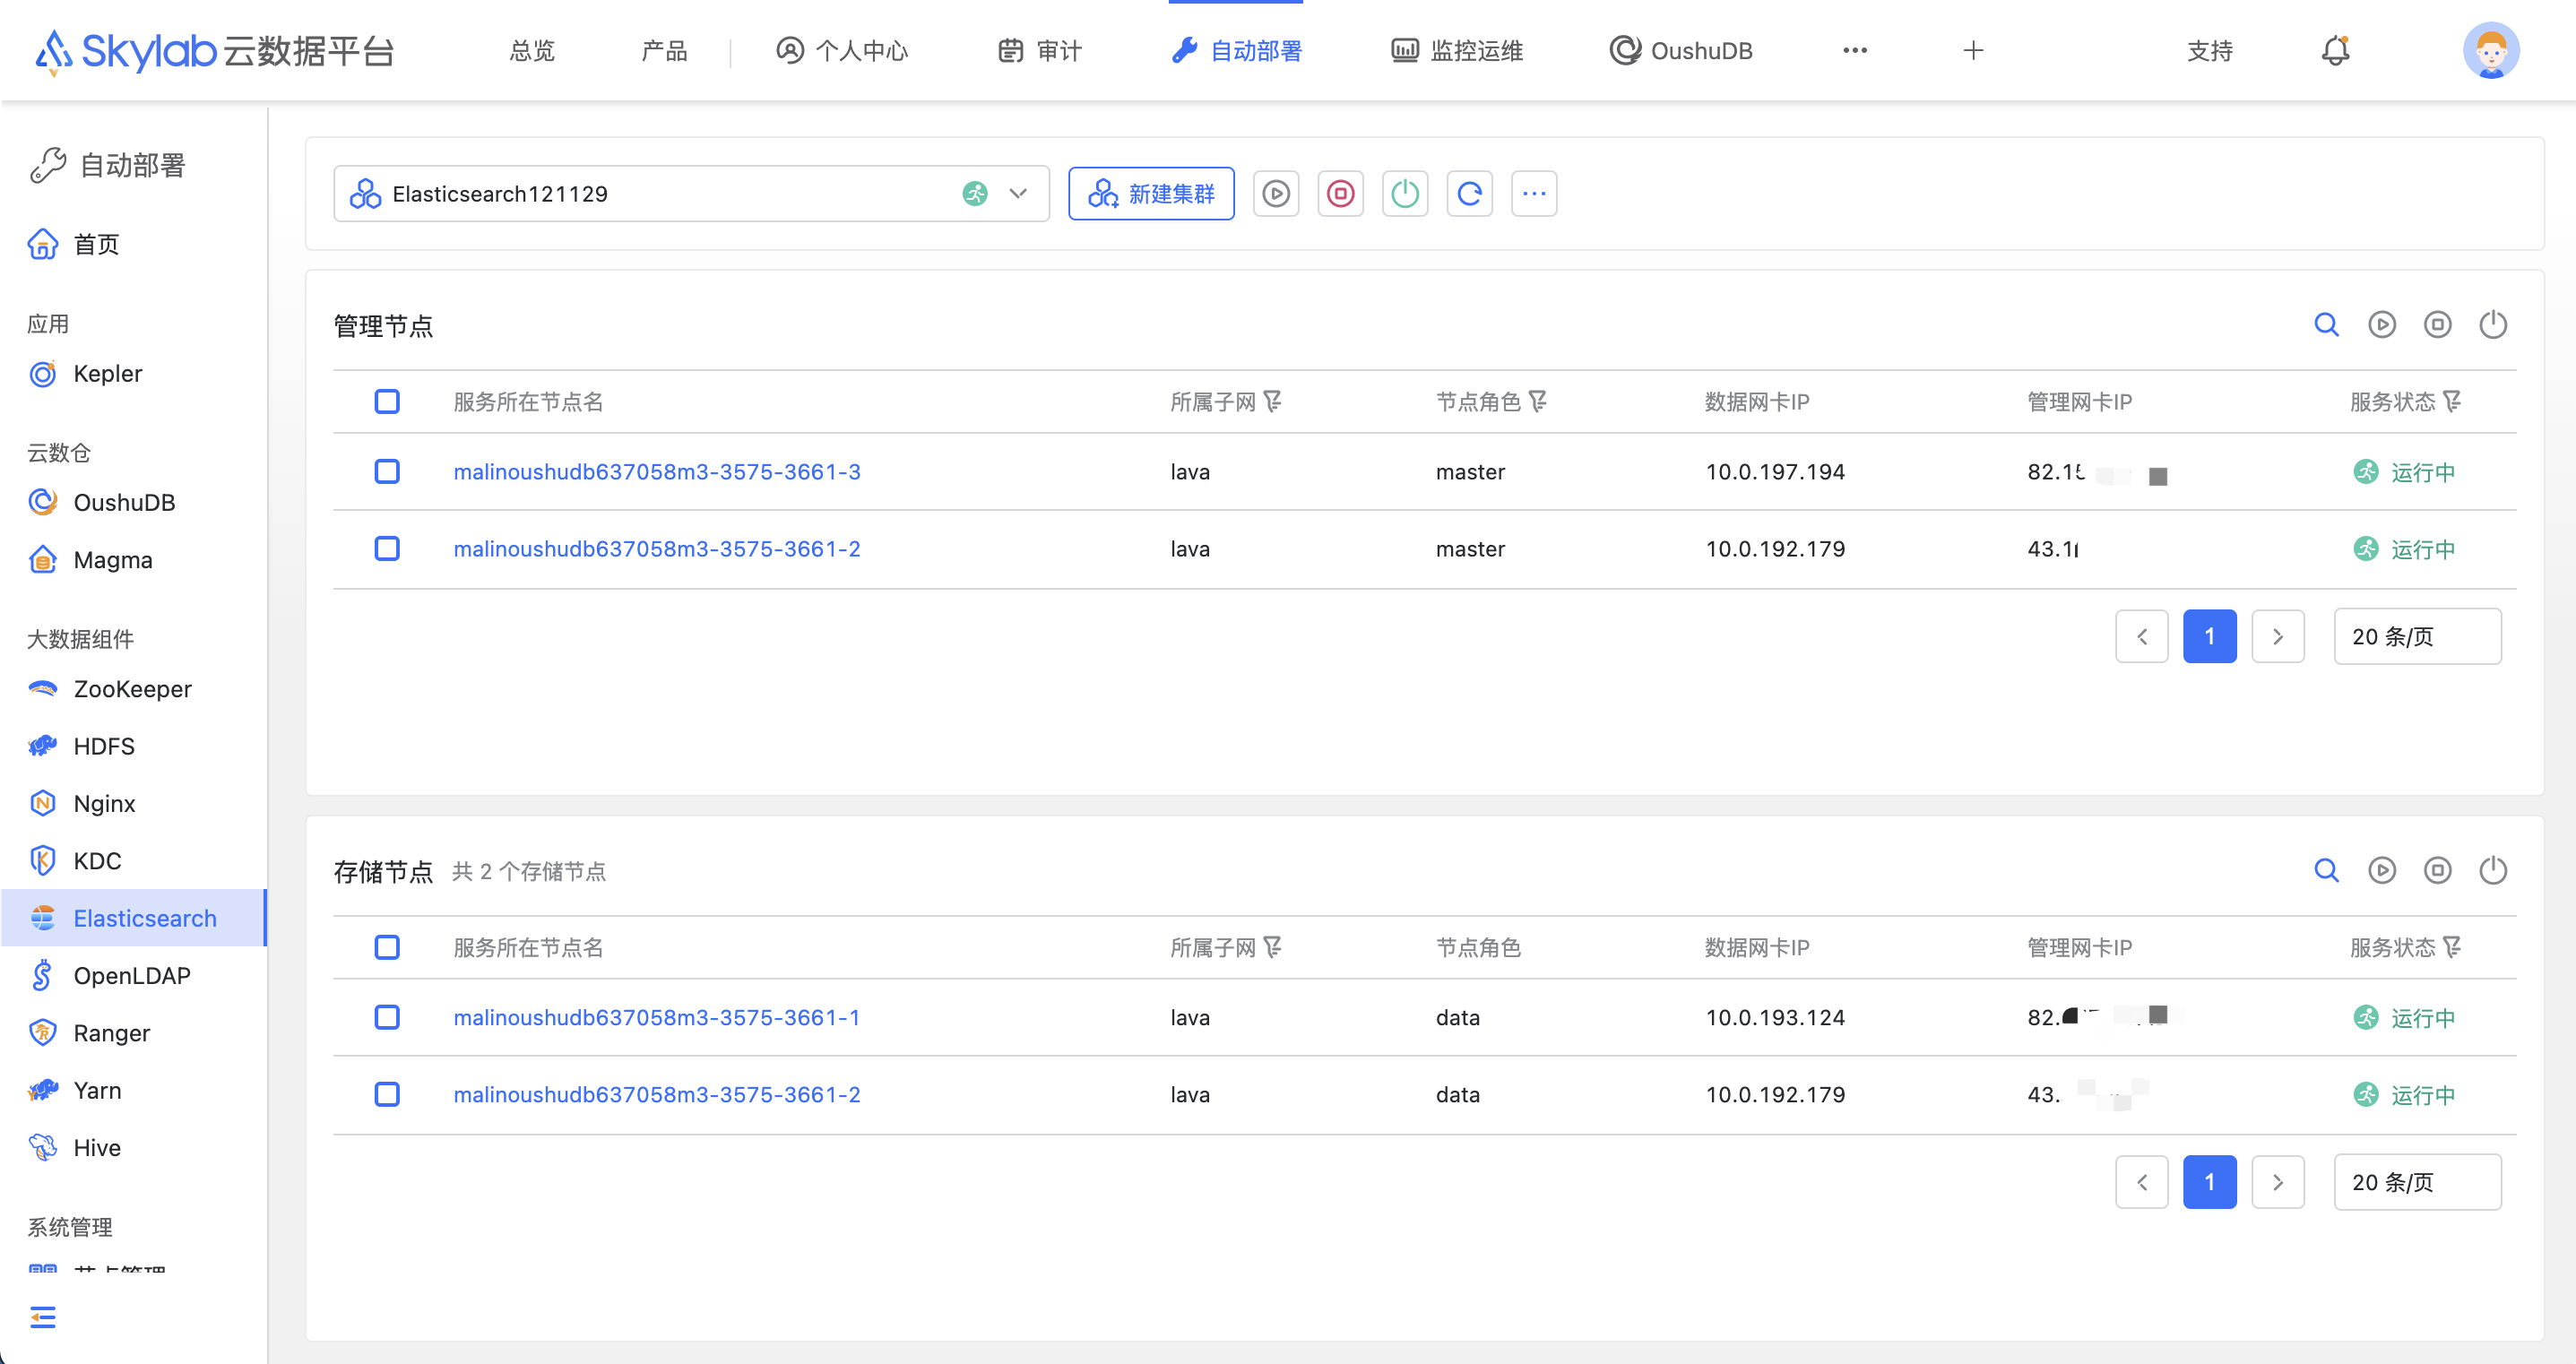Viewport: 2576px width, 1364px height.
Task: Open the 总览 top tab
Action: tap(532, 50)
